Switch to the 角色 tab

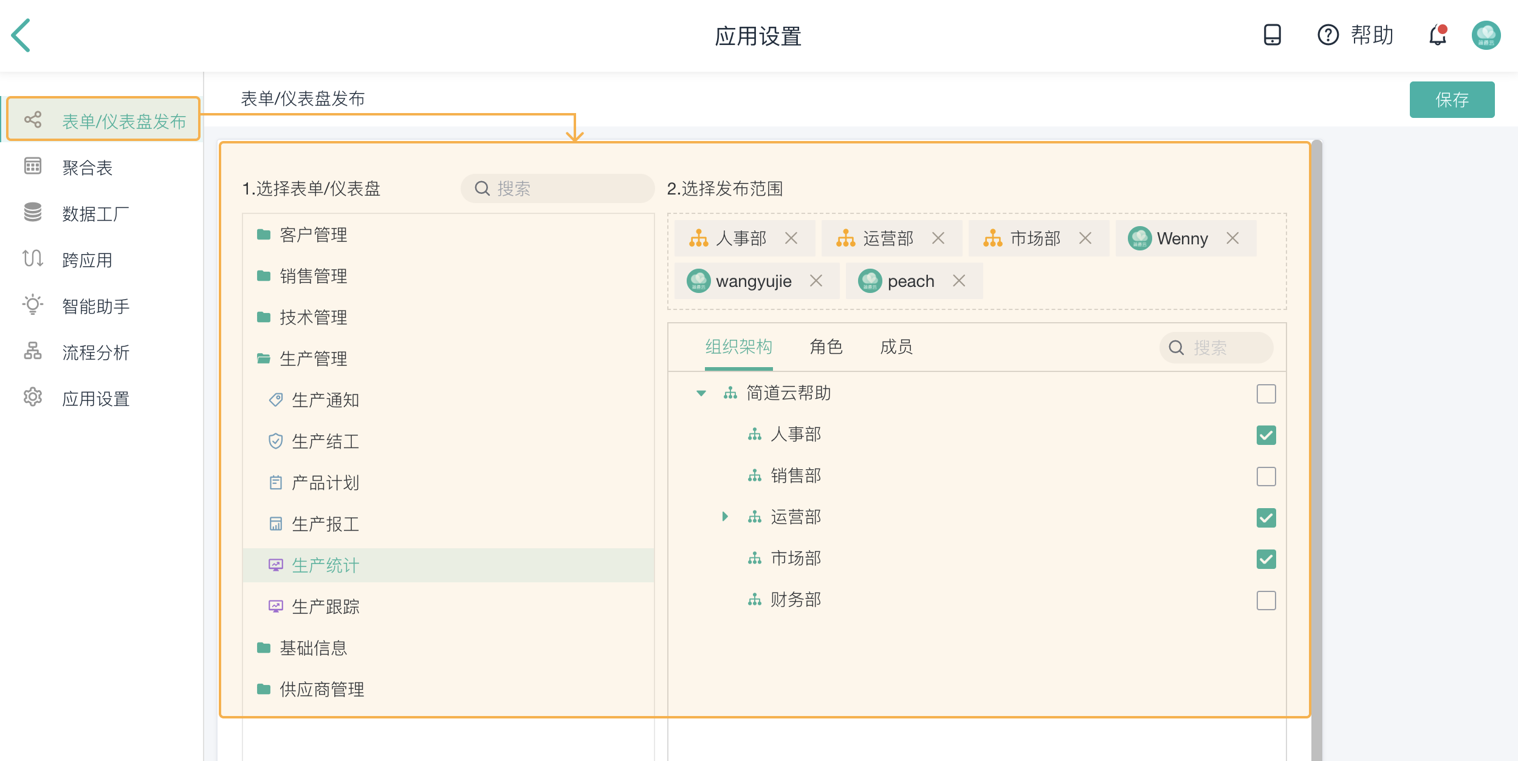[x=826, y=347]
